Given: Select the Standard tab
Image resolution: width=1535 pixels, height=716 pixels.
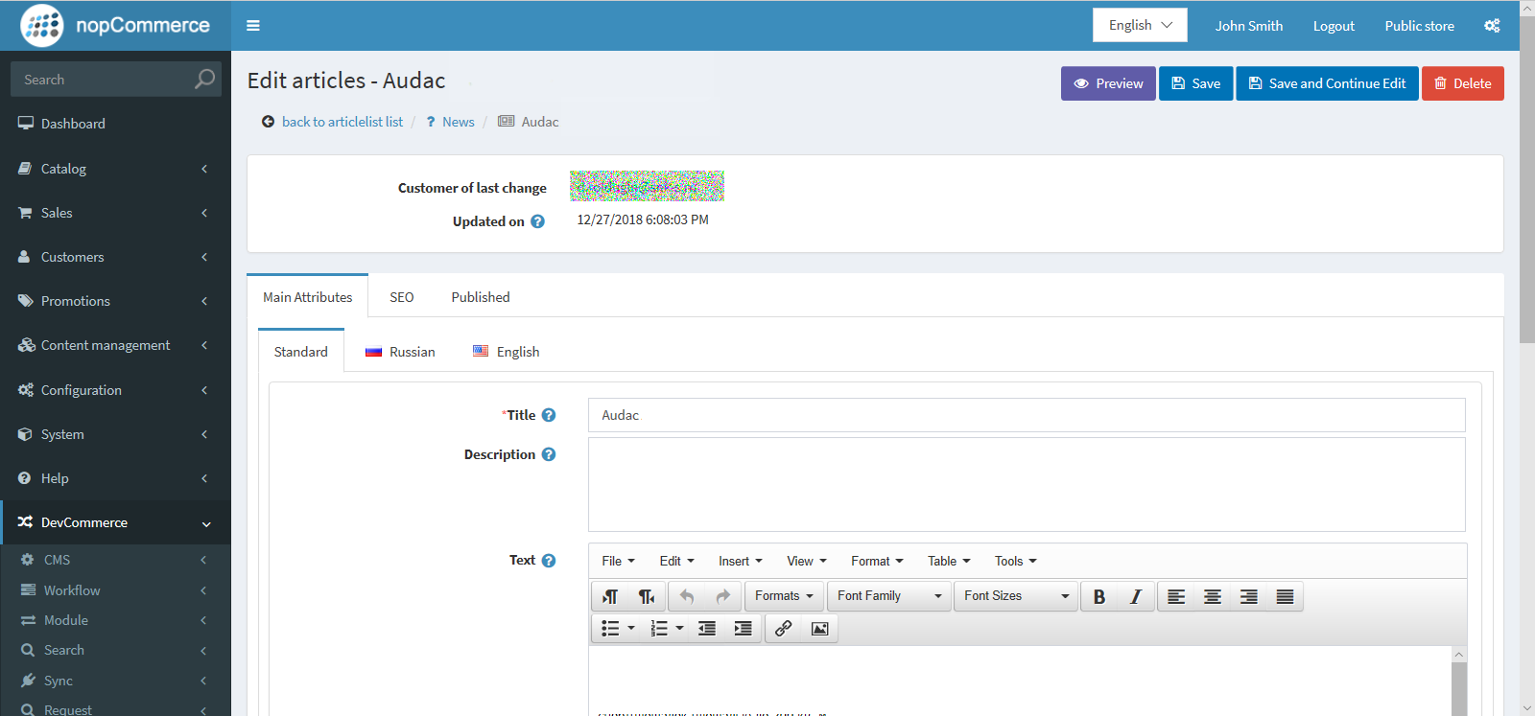Looking at the screenshot, I should 301,352.
